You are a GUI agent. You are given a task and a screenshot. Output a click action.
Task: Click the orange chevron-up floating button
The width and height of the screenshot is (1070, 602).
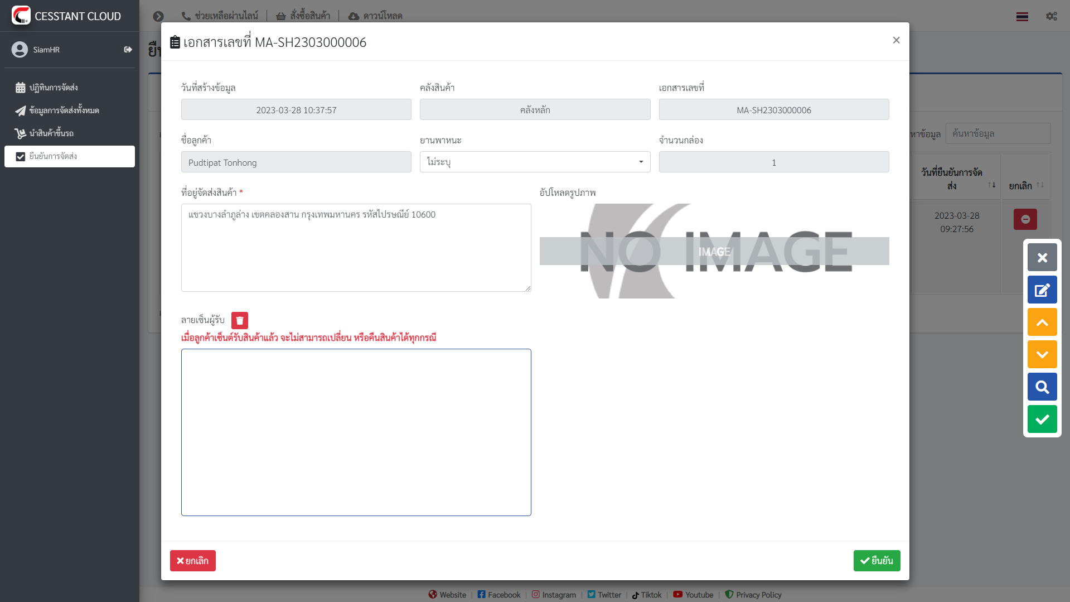tap(1042, 322)
